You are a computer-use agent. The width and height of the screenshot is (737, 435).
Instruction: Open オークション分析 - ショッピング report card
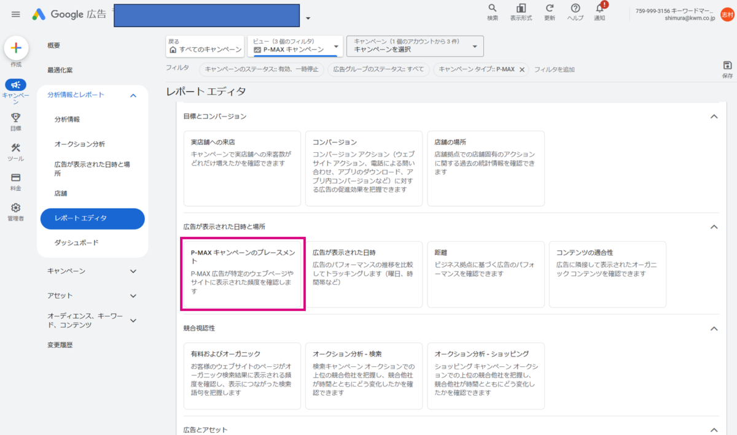[486, 376]
